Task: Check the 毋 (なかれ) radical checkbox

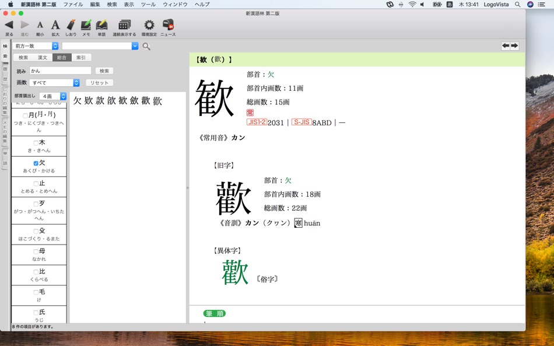Action: click(36, 252)
